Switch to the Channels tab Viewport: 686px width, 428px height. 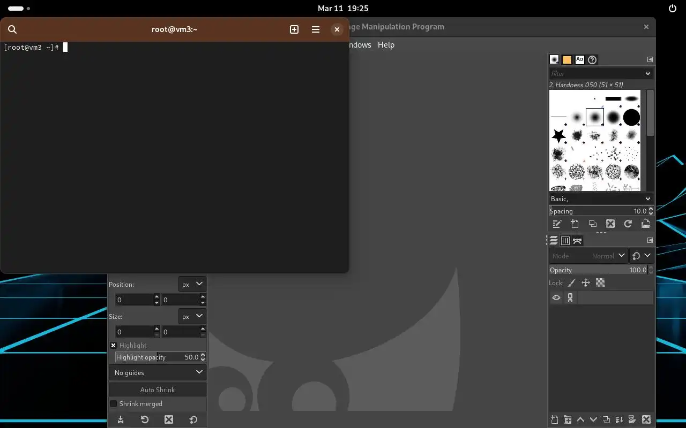pos(565,241)
